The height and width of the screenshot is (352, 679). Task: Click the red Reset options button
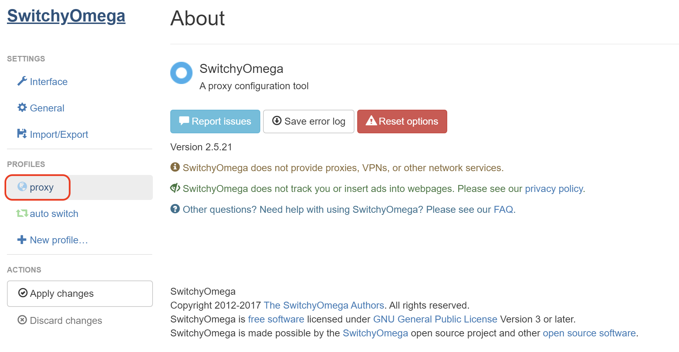[402, 121]
